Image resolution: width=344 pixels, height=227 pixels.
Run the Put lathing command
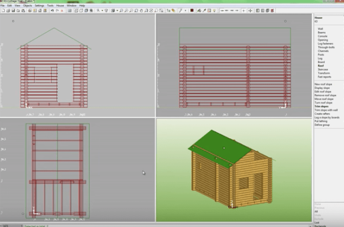point(321,121)
